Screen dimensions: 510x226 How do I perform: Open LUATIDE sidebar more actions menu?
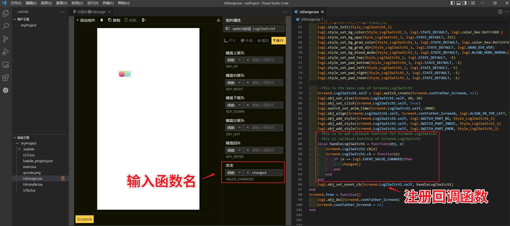click(x=63, y=12)
